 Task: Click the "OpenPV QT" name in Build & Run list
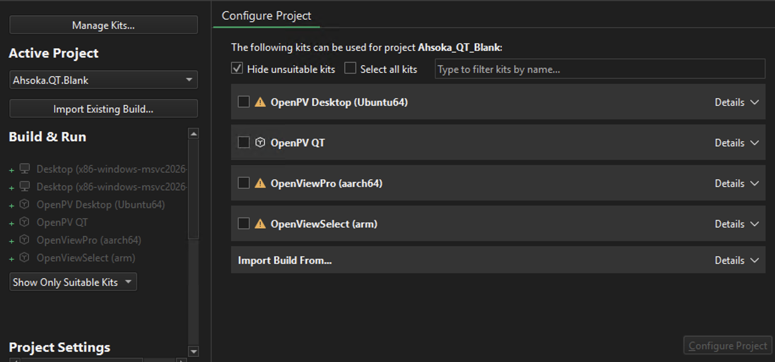tap(62, 222)
